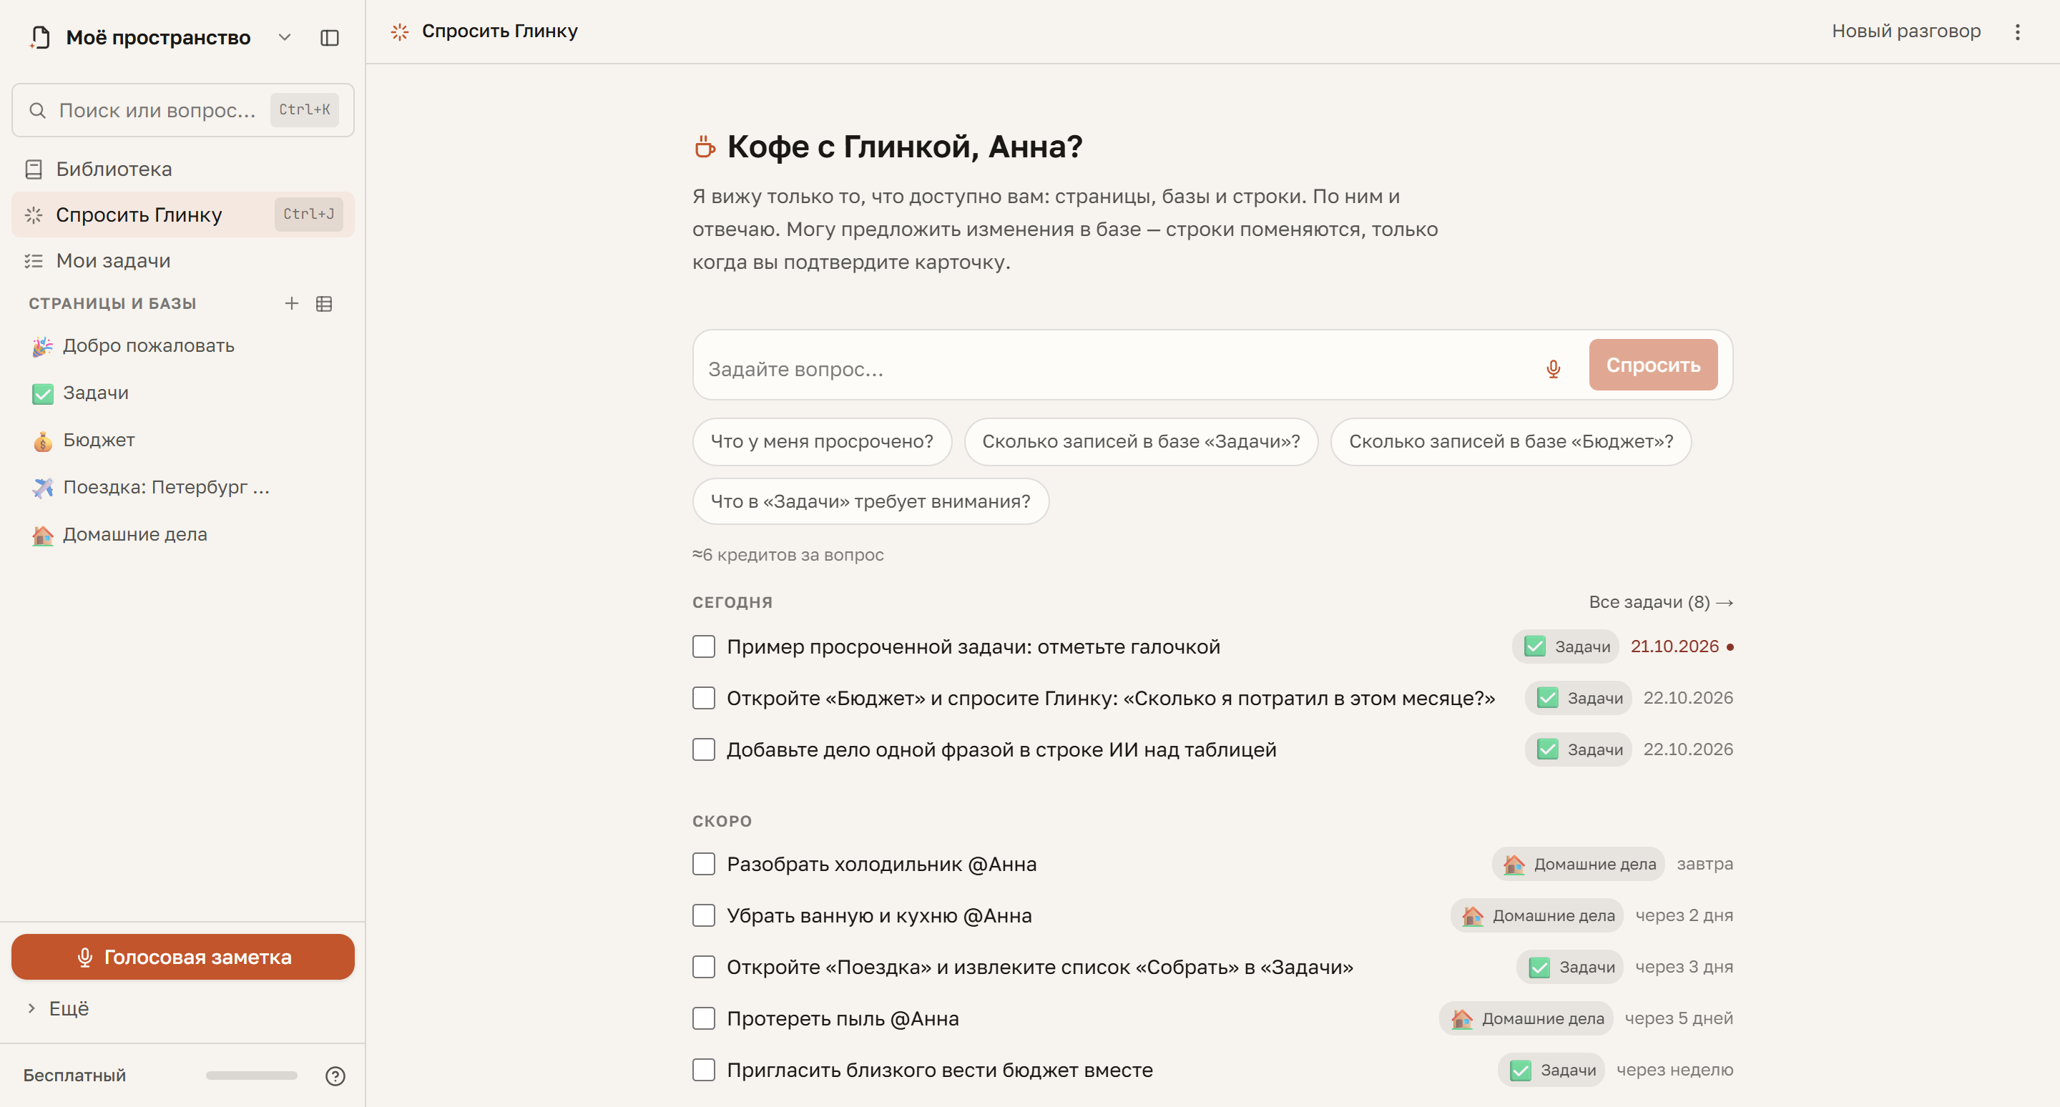Click the three-dot more options menu
Image resolution: width=2060 pixels, height=1107 pixels.
click(2017, 31)
